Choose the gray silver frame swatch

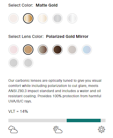click(58, 18)
